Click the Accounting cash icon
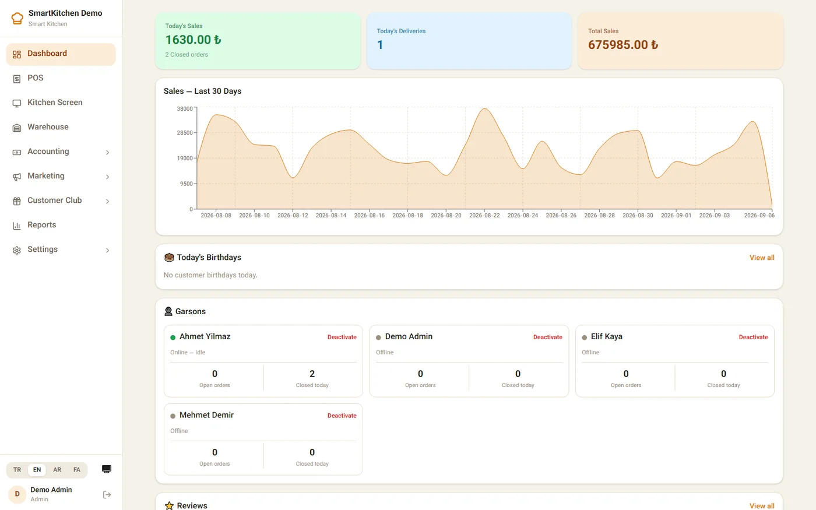The image size is (816, 510). click(x=17, y=152)
